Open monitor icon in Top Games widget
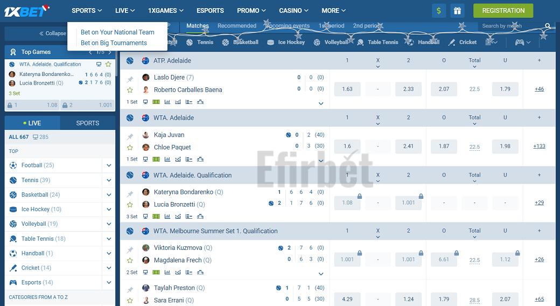 pyautogui.click(x=99, y=64)
